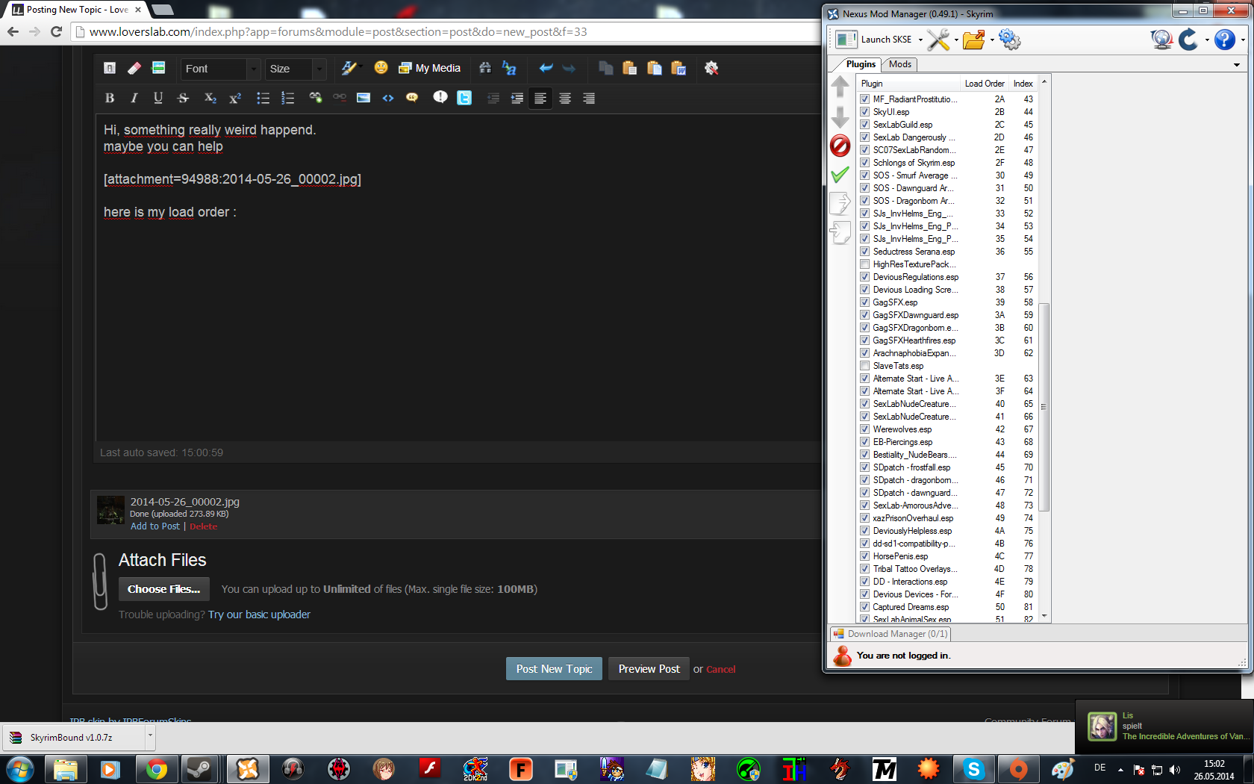Add the uploaded screenshot to the post

tap(155, 526)
